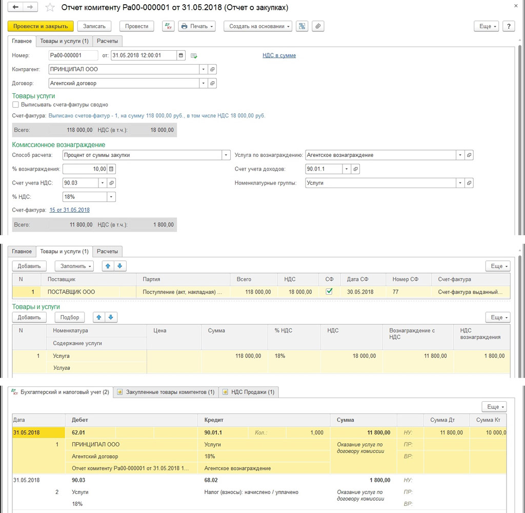Click Записать button
525x513 pixels.
click(94, 26)
